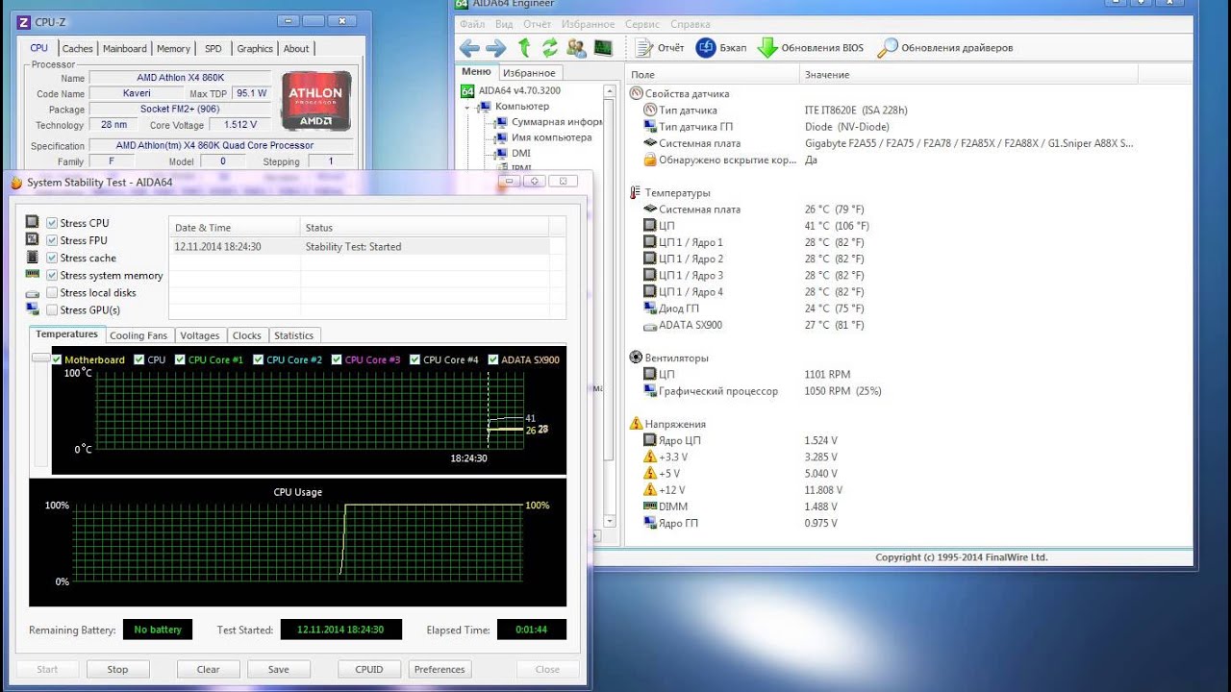Open the users icon in AIDA64 toolbar
1231x692 pixels.
click(x=576, y=48)
